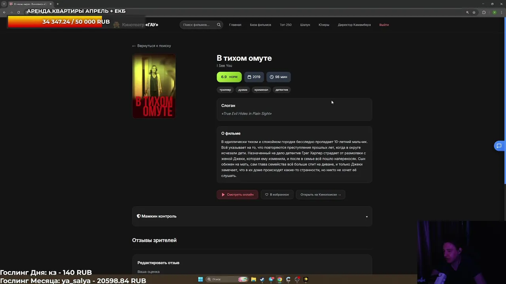Click the shield icon beside 'Мамкин контроль'
Viewport: 506px width, 284px height.
[x=139, y=216]
